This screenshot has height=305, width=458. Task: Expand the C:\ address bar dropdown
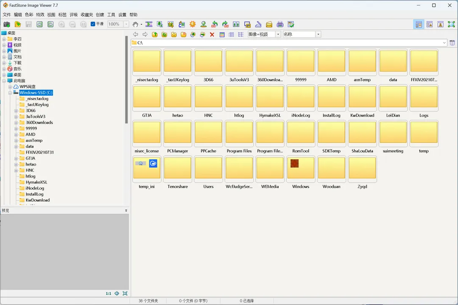point(444,42)
